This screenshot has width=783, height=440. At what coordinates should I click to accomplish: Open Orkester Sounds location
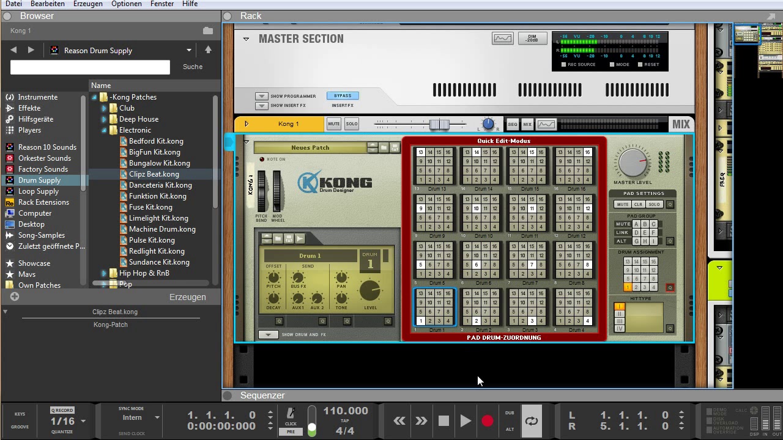(44, 158)
